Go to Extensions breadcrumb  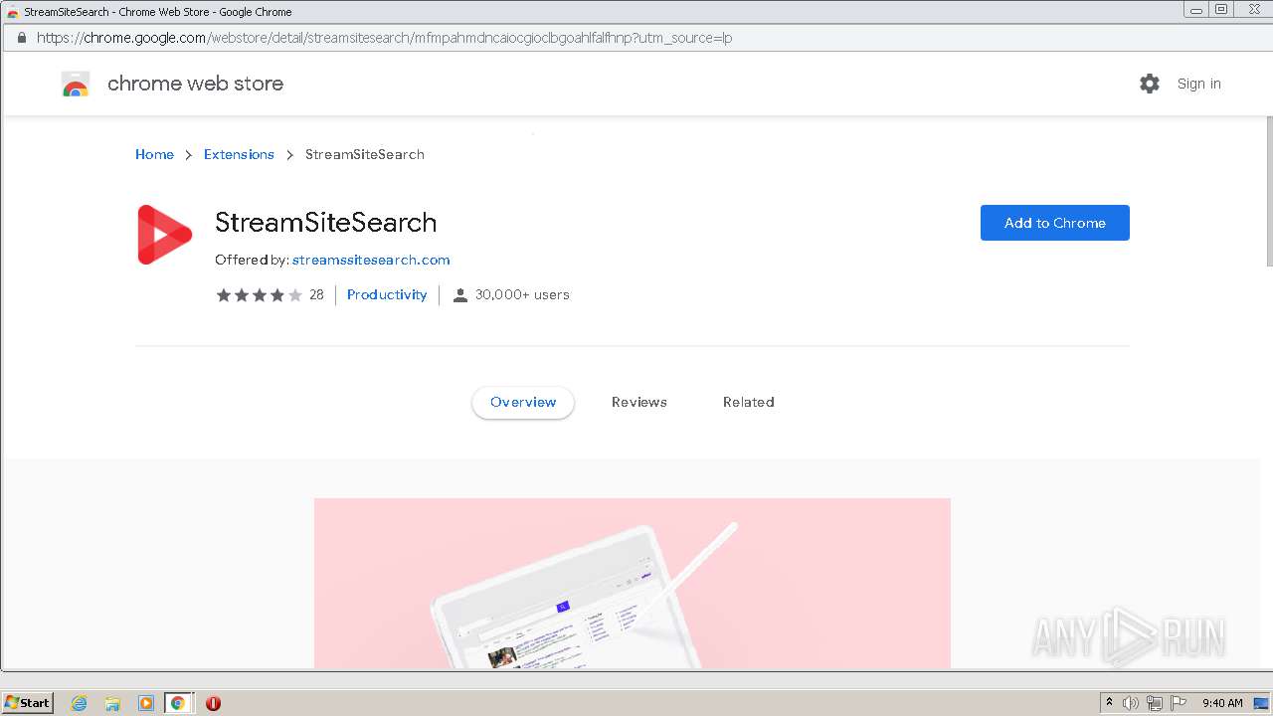click(239, 154)
